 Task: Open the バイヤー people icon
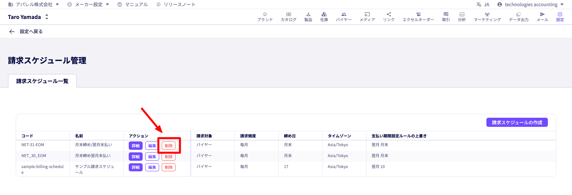coord(344,14)
